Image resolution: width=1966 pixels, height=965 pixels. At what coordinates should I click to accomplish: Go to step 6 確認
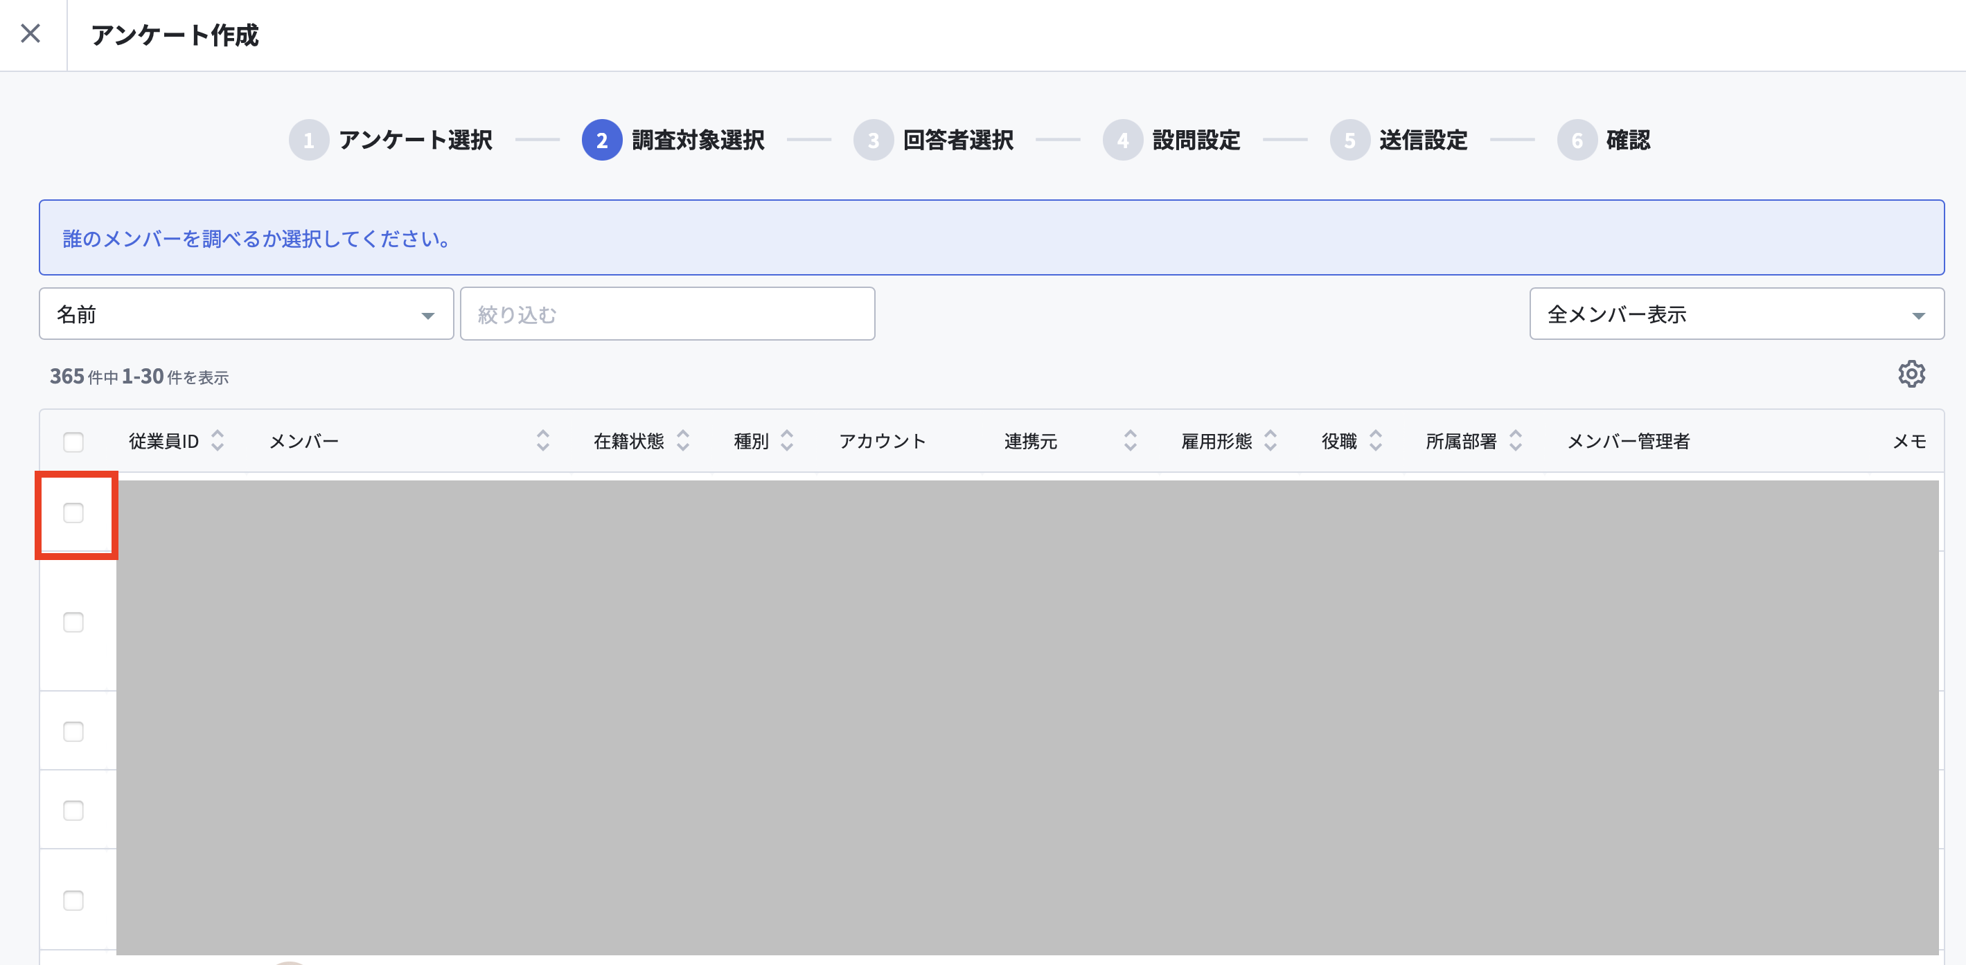1604,140
